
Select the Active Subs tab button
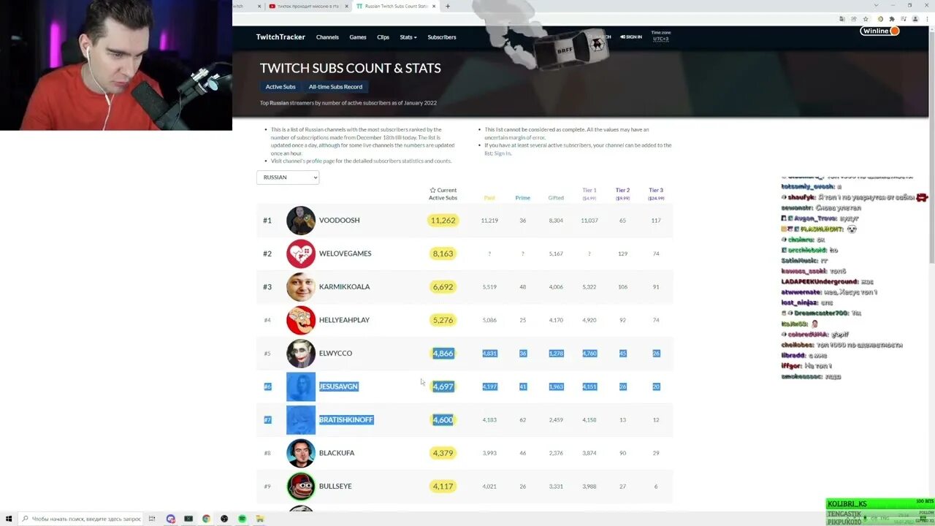click(280, 87)
